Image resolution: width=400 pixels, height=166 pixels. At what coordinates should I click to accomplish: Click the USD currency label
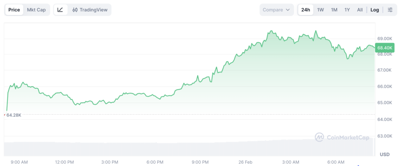tap(384, 154)
